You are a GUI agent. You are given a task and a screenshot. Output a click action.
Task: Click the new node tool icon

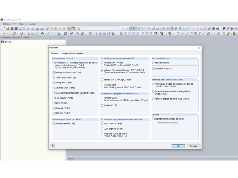click(4, 33)
